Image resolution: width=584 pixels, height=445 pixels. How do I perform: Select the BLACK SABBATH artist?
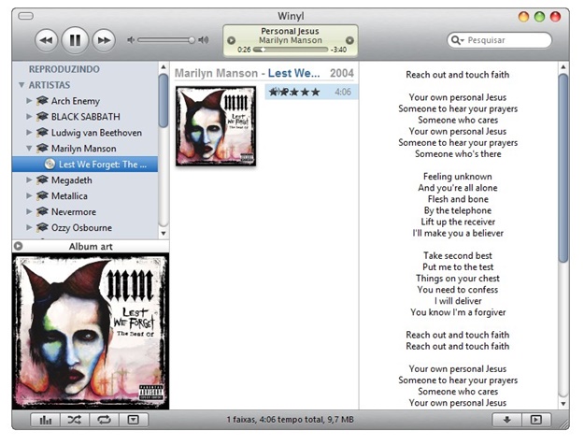[x=85, y=116]
